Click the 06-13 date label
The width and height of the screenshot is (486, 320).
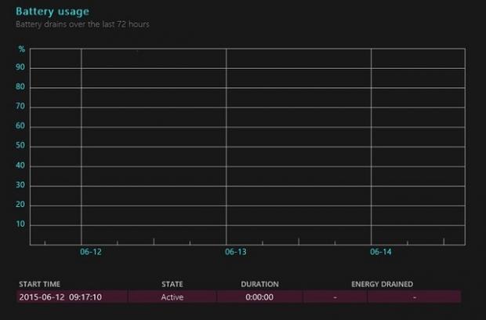click(236, 252)
